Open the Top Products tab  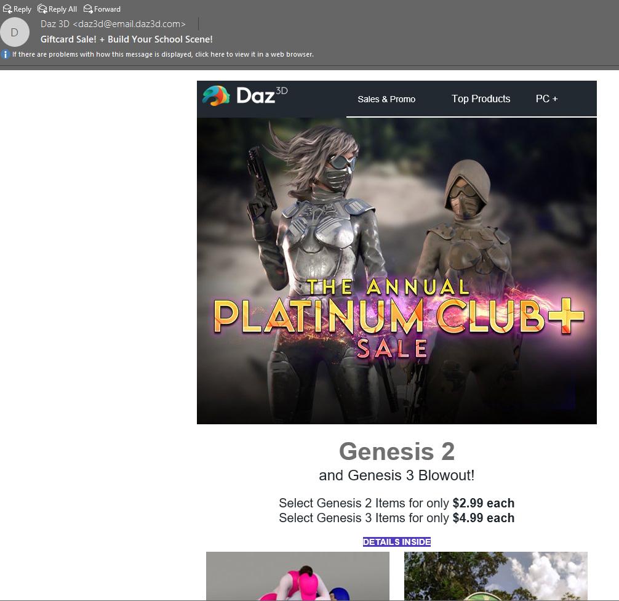481,99
